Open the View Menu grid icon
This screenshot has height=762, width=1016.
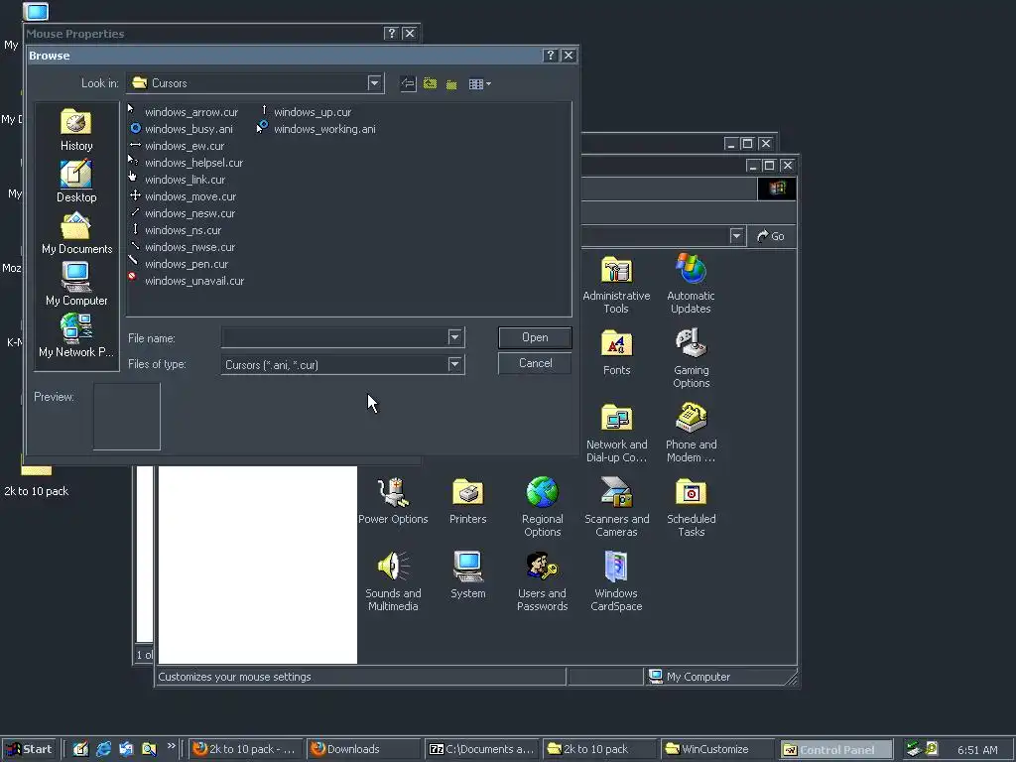[x=479, y=83]
